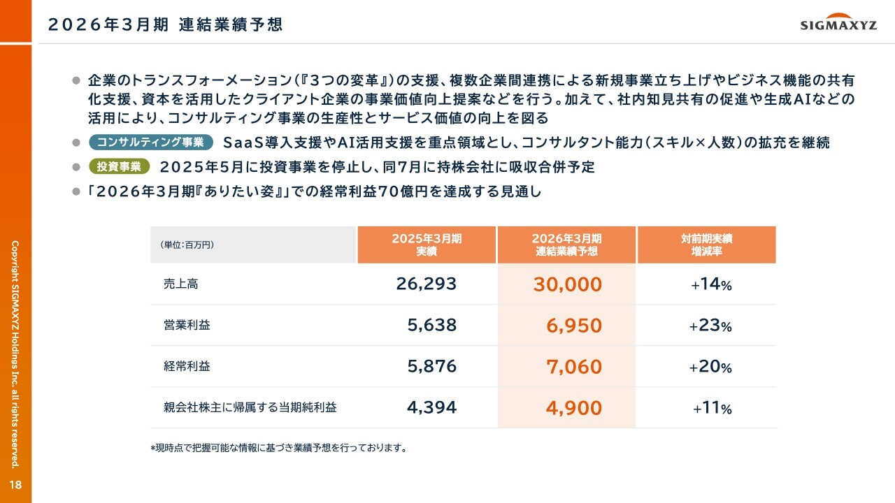Click the footnote starting with *現時点で
Screen dimensions: 895x503
pos(278,448)
